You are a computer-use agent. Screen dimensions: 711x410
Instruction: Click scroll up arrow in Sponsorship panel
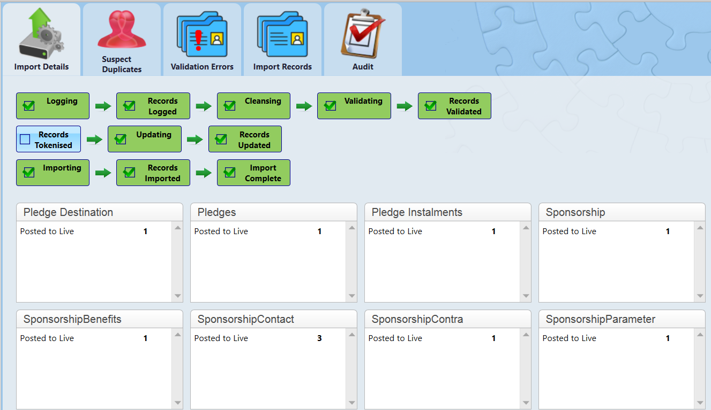tap(700, 228)
